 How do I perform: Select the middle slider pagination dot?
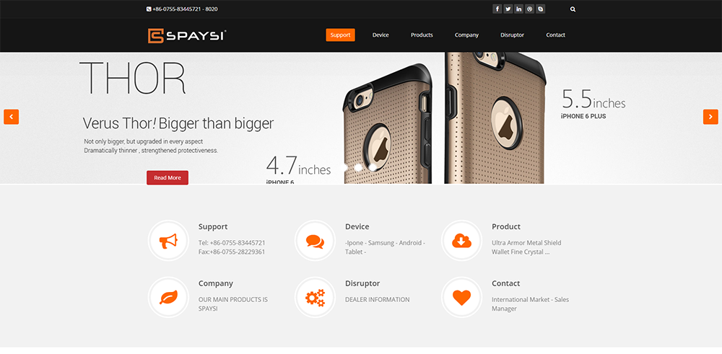pos(358,167)
